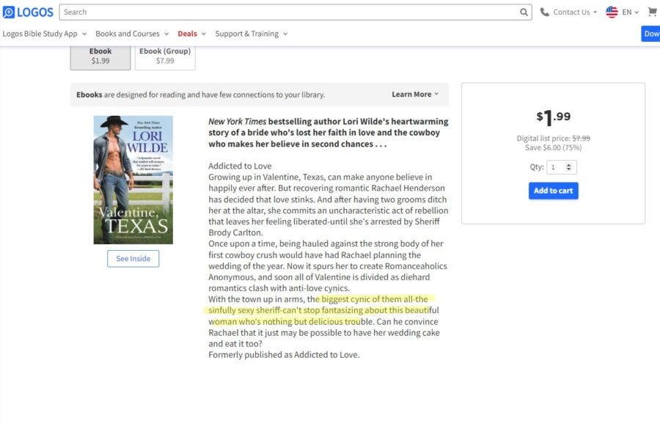Click the bold New York Times headline
This screenshot has height=421, width=660.
[329, 133]
